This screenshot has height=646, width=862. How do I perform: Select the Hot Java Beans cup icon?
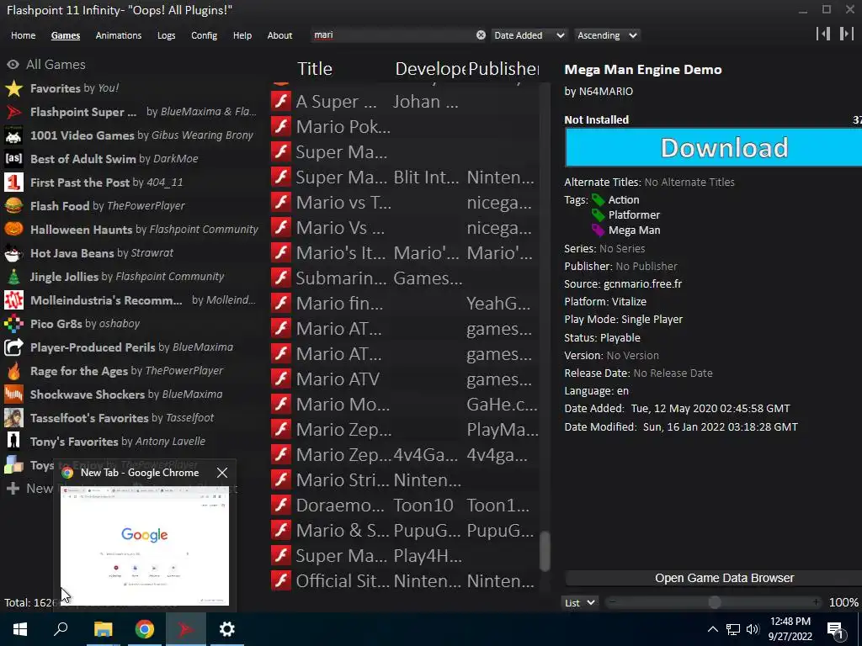pos(13,253)
